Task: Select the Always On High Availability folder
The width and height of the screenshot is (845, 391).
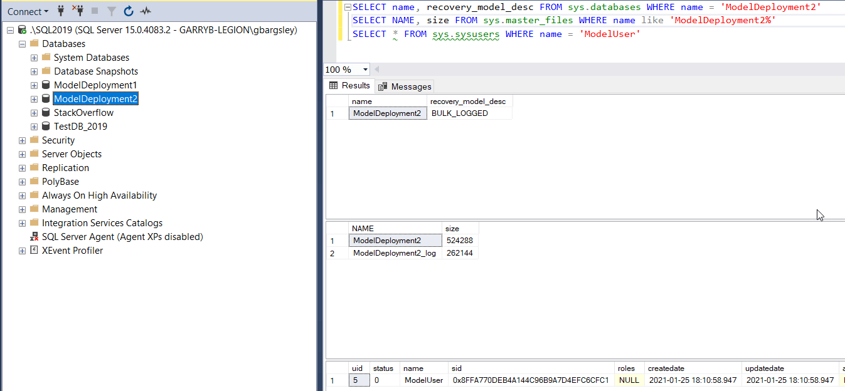Action: click(99, 195)
